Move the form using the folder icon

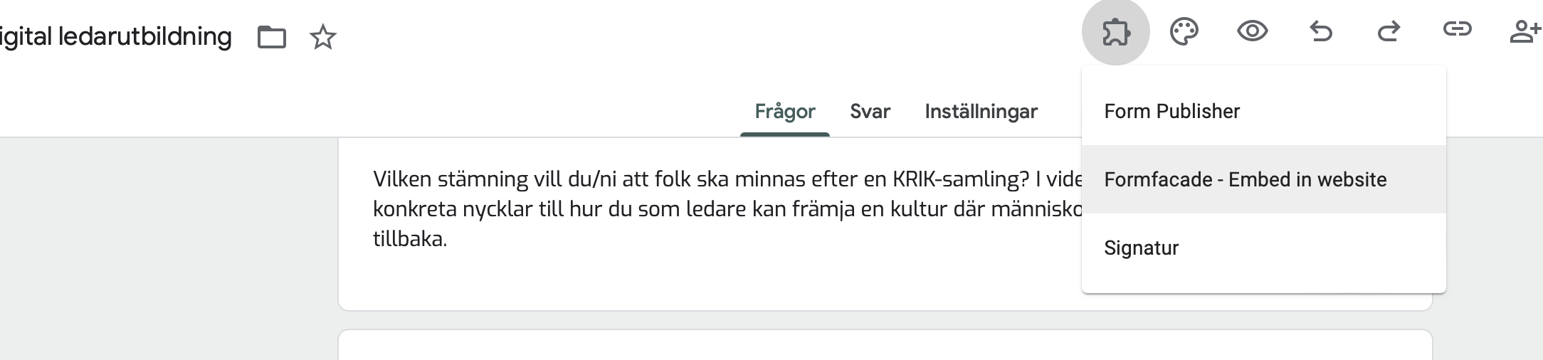[271, 37]
